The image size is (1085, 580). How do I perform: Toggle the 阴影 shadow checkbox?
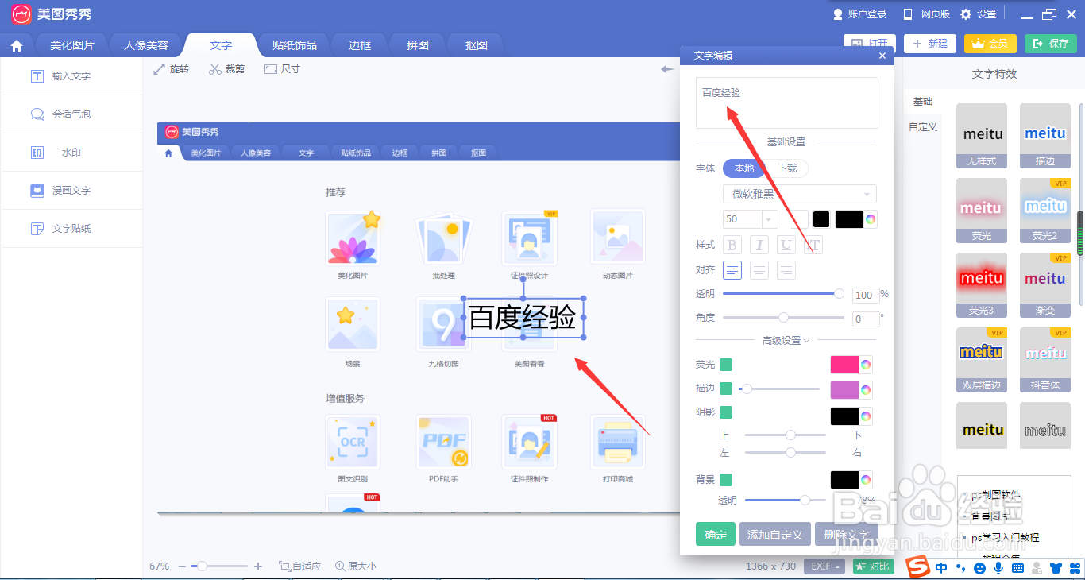click(726, 412)
